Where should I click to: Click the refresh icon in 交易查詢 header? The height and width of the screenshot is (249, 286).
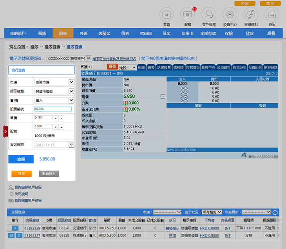pyautogui.click(x=275, y=213)
